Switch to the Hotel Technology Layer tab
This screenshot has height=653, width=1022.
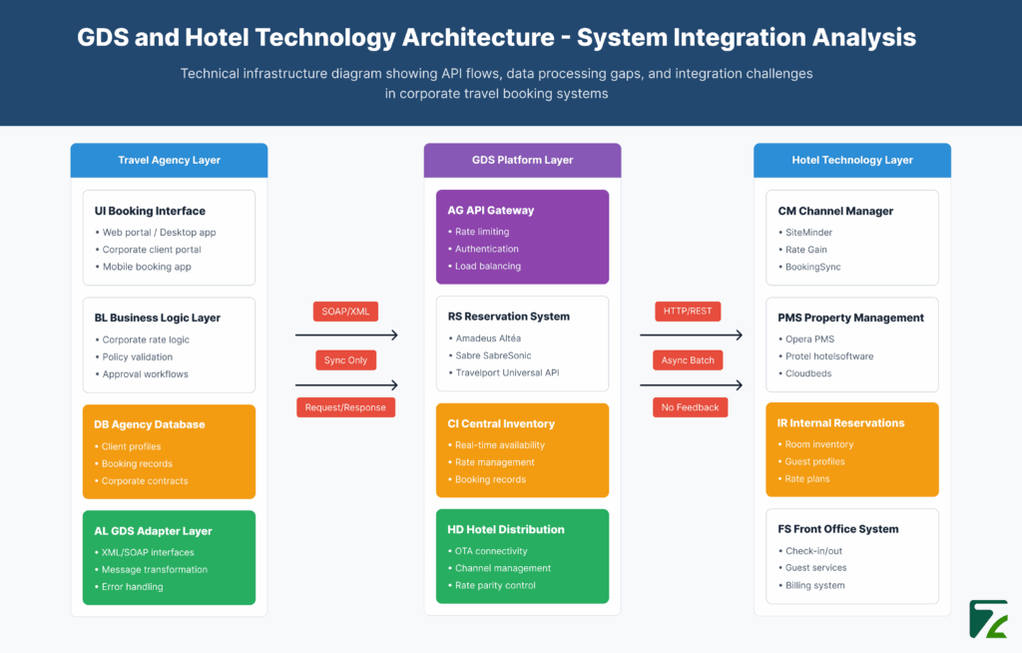point(851,160)
